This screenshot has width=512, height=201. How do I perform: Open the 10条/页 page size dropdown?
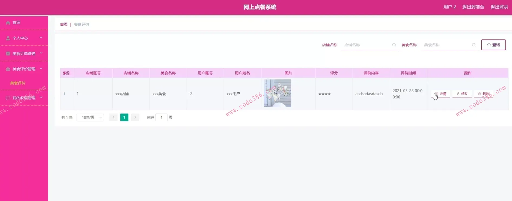coord(90,117)
